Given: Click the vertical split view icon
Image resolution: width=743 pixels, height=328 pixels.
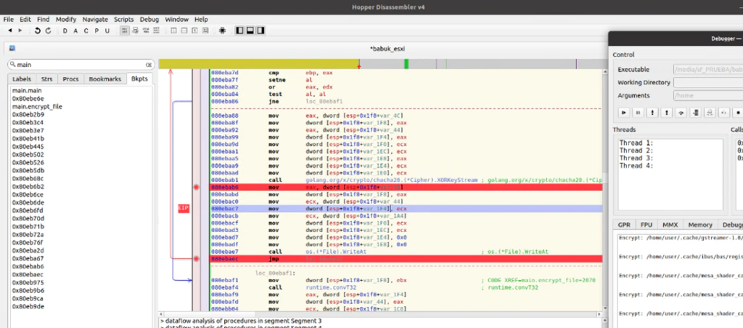Looking at the screenshot, I should click(x=173, y=30).
